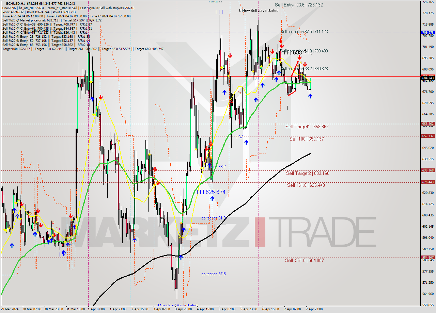The image size is (436, 313).
Task: Click the 726.435 price axis value
Action: (428, 2)
